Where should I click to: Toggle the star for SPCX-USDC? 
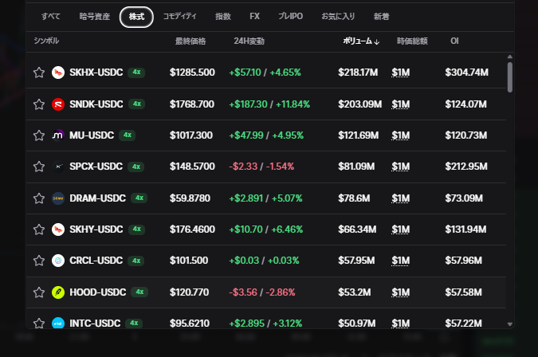tap(39, 167)
